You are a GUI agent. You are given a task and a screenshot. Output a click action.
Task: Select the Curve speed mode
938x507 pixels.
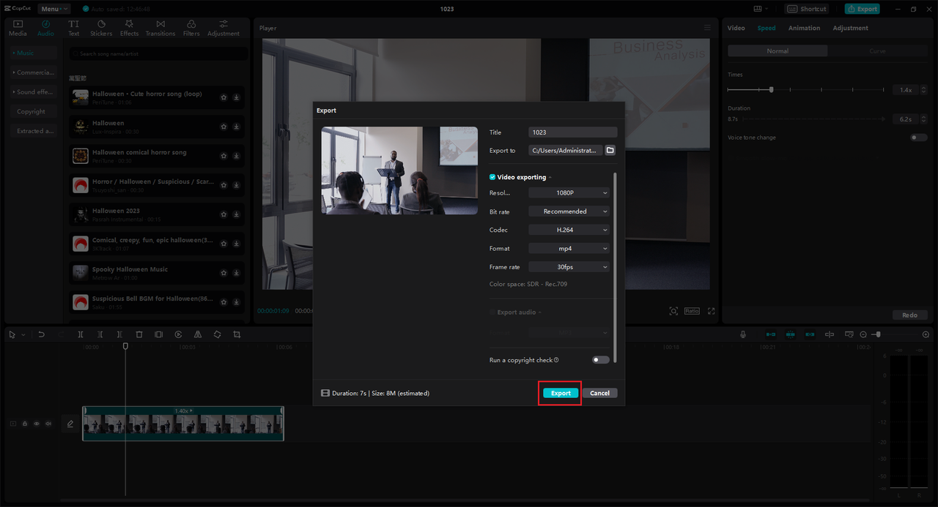pos(877,51)
